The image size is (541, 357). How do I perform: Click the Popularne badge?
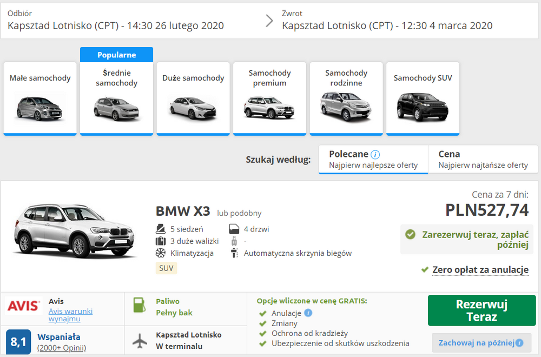click(117, 55)
